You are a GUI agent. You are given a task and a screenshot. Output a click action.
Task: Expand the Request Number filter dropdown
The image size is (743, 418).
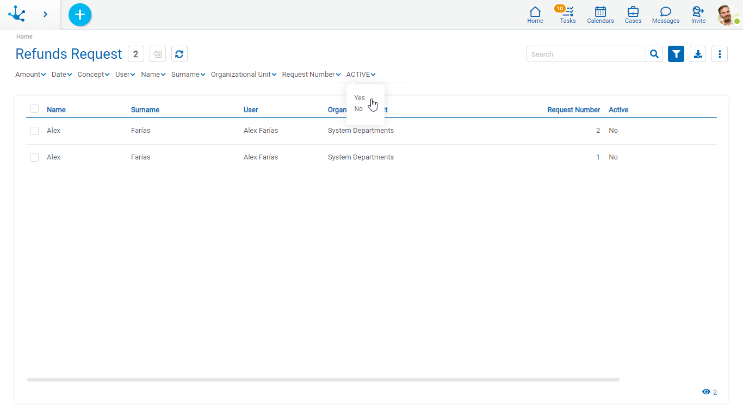[311, 75]
